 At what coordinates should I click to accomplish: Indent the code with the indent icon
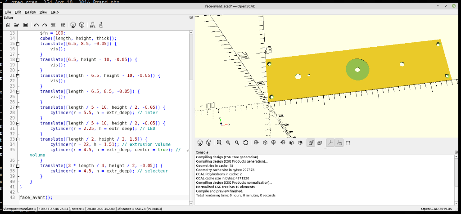(x=62, y=25)
